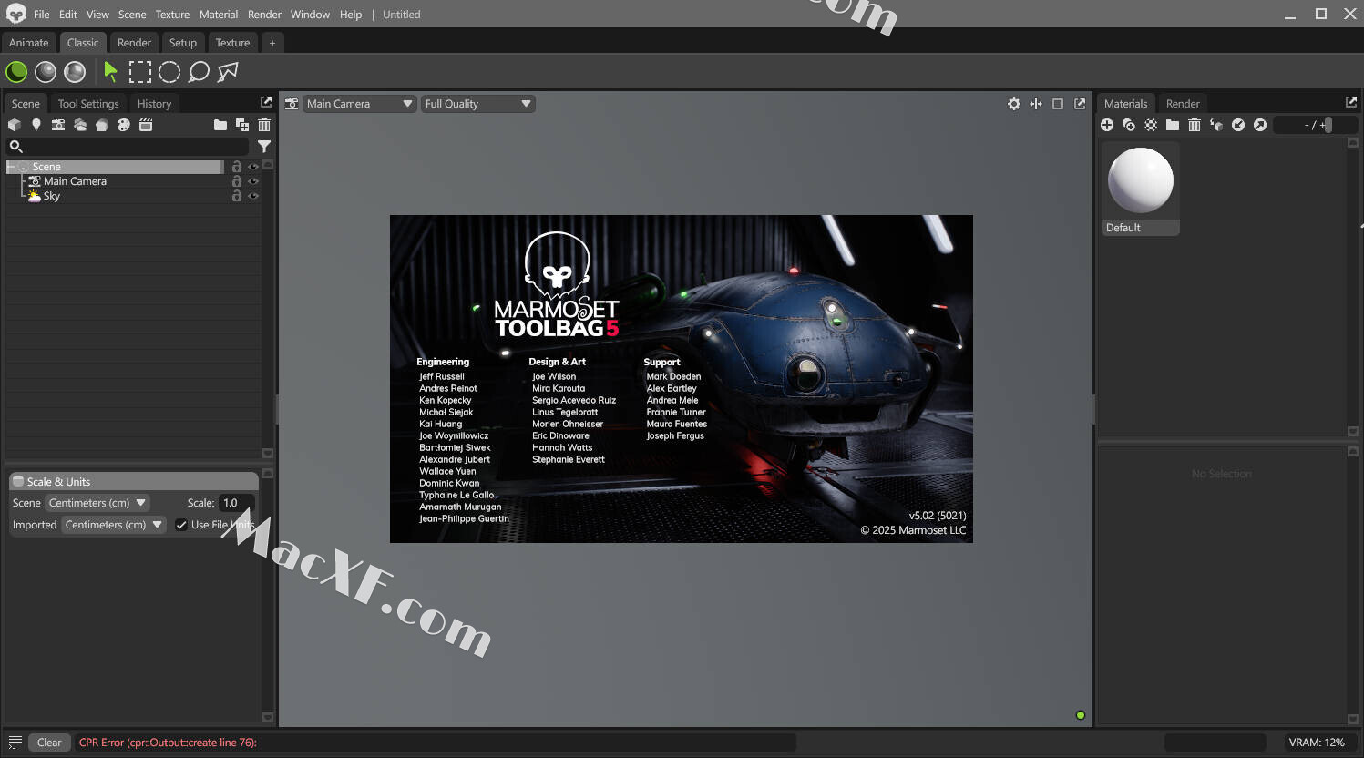The height and width of the screenshot is (758, 1364).
Task: Delete selected scene object trash icon
Action: (264, 125)
